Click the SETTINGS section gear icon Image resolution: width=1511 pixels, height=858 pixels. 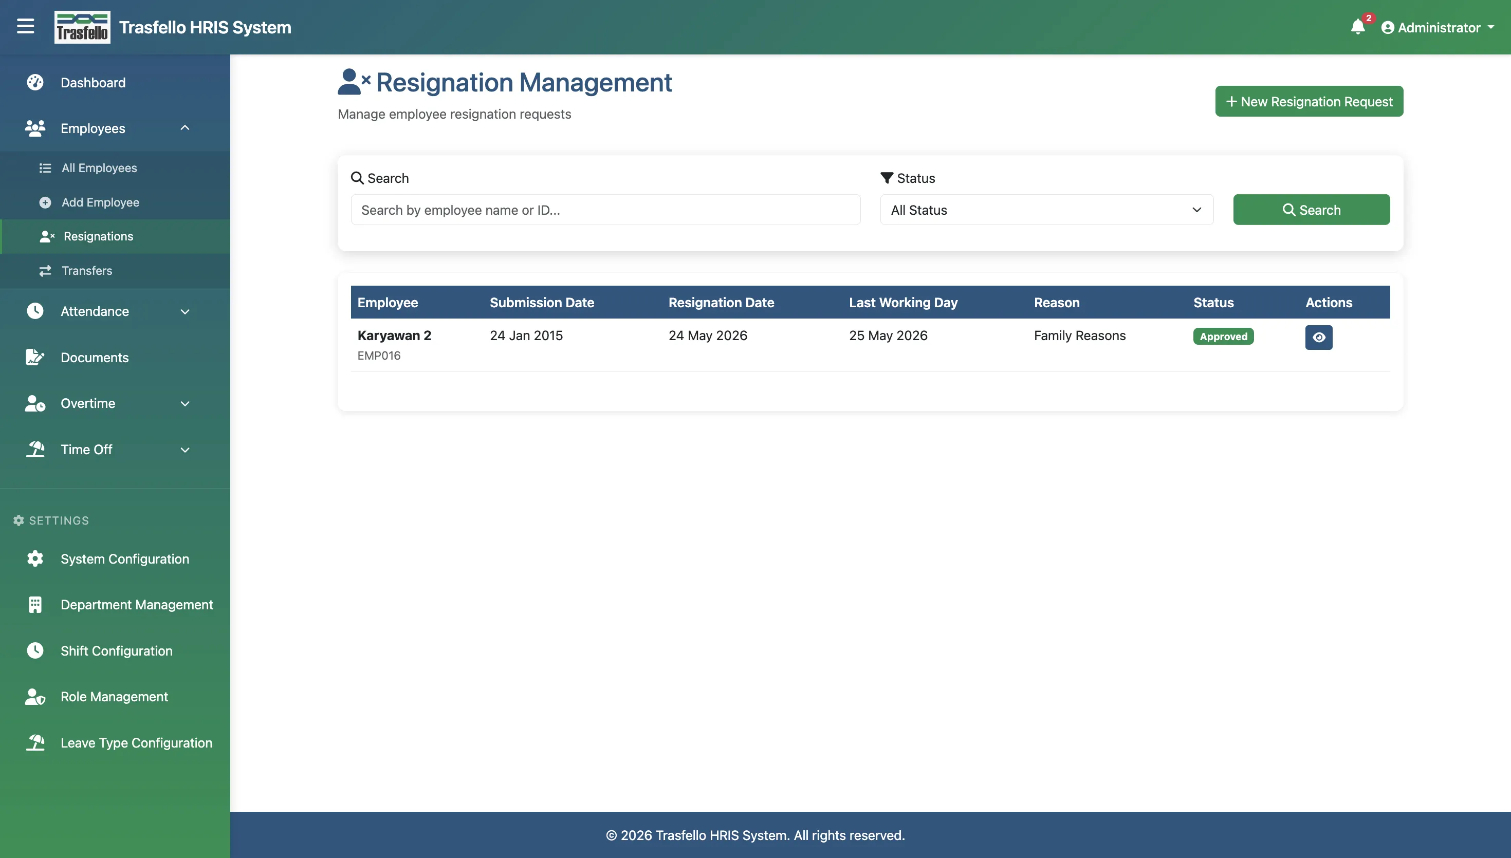[19, 520]
